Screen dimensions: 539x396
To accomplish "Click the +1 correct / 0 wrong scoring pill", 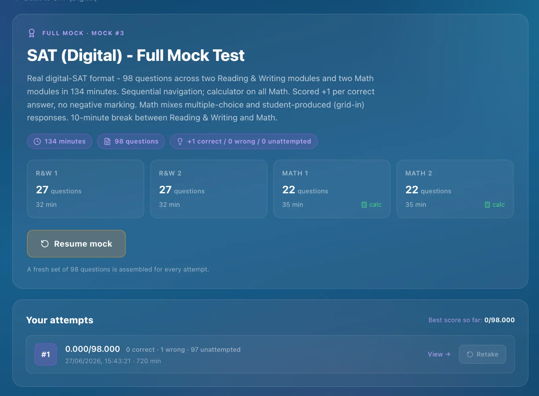I will pos(244,141).
